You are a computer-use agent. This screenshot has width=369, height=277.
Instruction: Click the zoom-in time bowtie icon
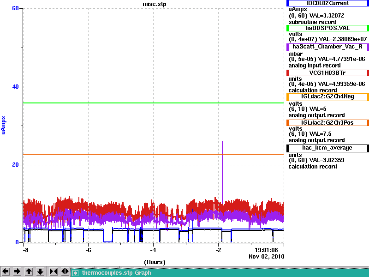[x=54, y=271]
